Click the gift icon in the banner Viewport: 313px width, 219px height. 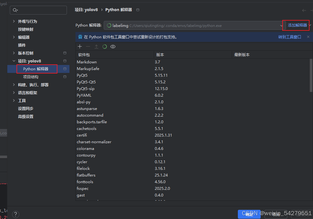[80, 37]
